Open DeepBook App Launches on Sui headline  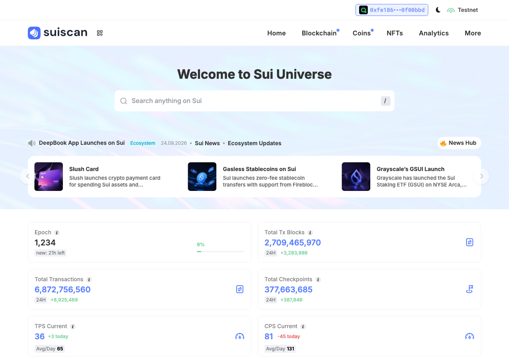[x=82, y=143]
